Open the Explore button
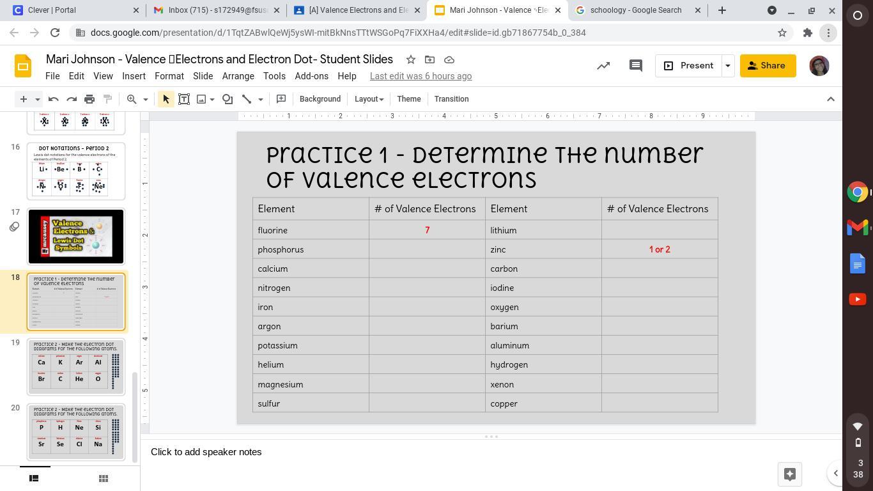873x491 pixels. coord(790,474)
